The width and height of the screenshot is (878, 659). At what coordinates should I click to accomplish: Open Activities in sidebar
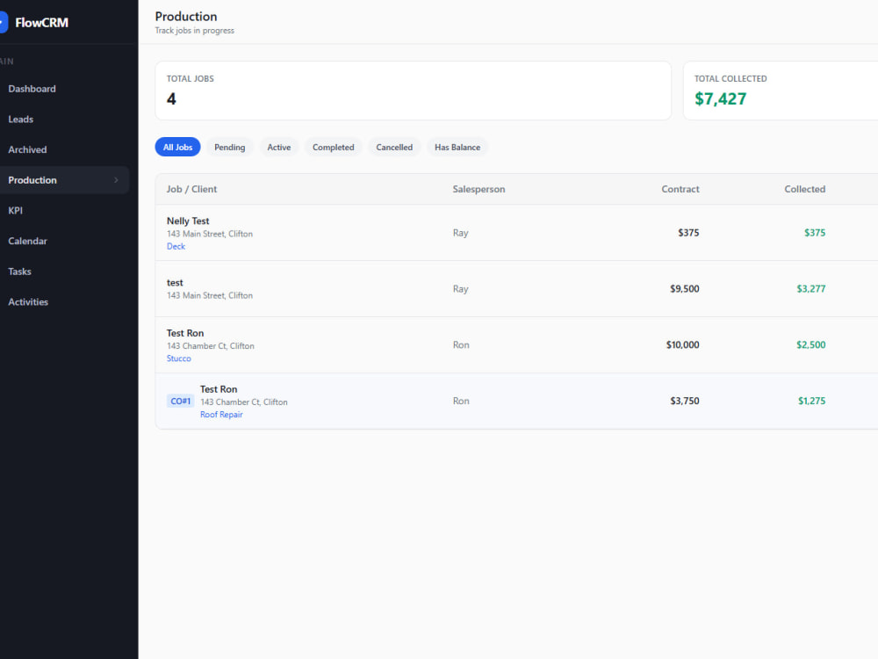click(28, 302)
